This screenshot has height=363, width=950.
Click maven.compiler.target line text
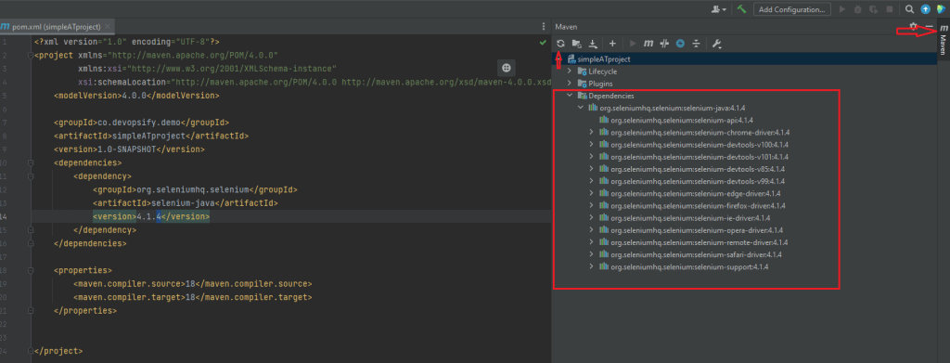(x=193, y=298)
